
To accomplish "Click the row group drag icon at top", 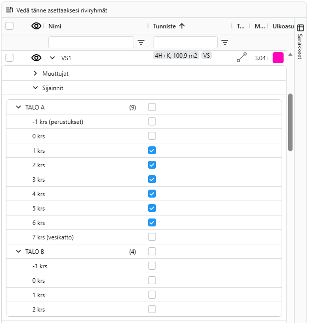I will (9, 10).
